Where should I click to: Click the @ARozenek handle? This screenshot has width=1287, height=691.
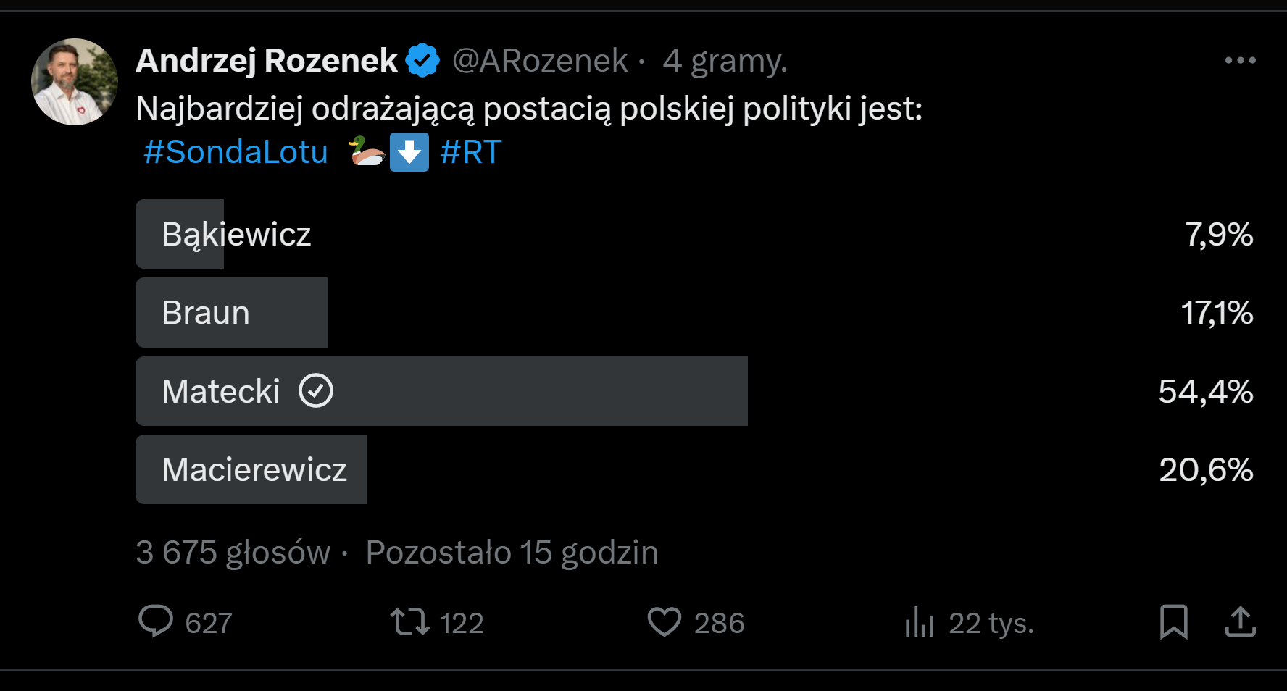540,60
